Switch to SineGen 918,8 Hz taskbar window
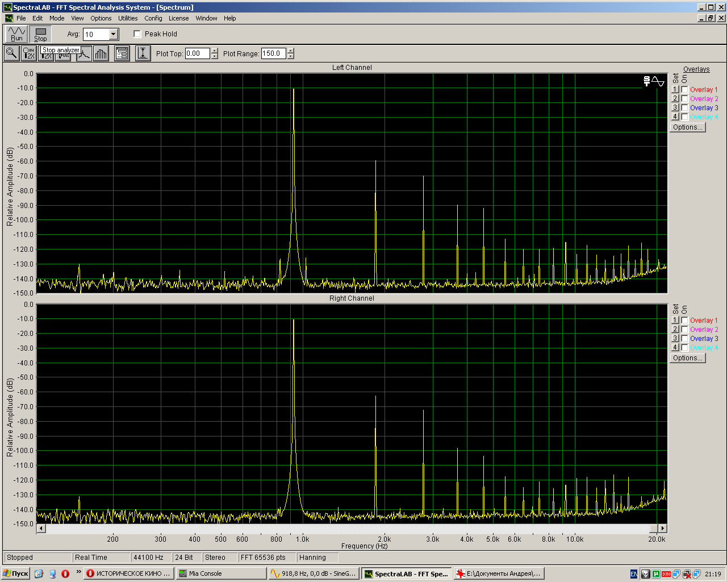 pyautogui.click(x=314, y=573)
